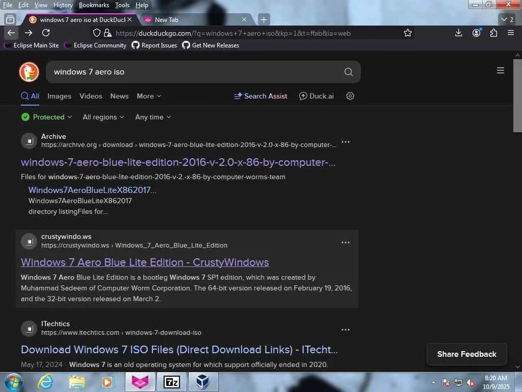522x392 pixels.
Task: Expand the More search categories menu
Action: click(x=149, y=96)
